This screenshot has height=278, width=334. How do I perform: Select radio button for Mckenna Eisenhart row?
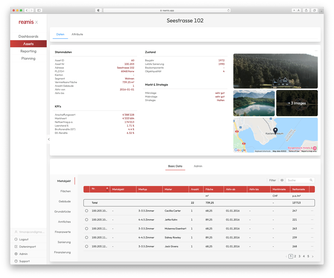86,229
